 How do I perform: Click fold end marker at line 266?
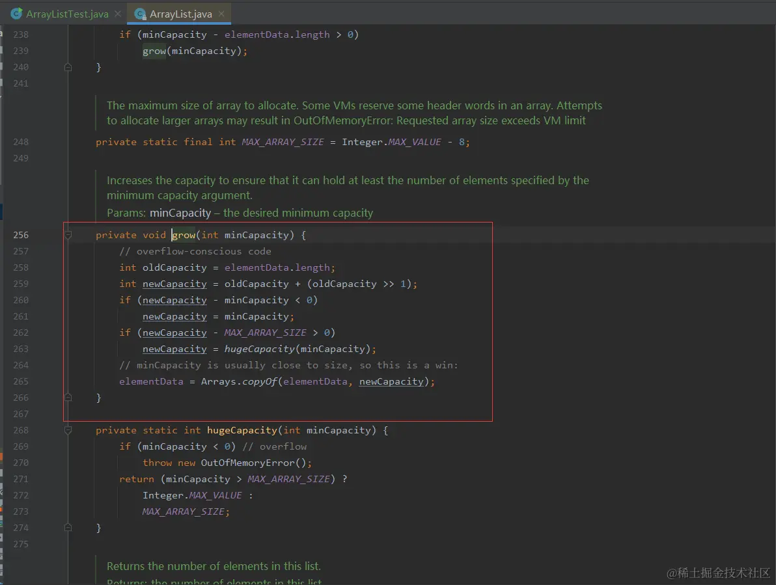point(68,397)
